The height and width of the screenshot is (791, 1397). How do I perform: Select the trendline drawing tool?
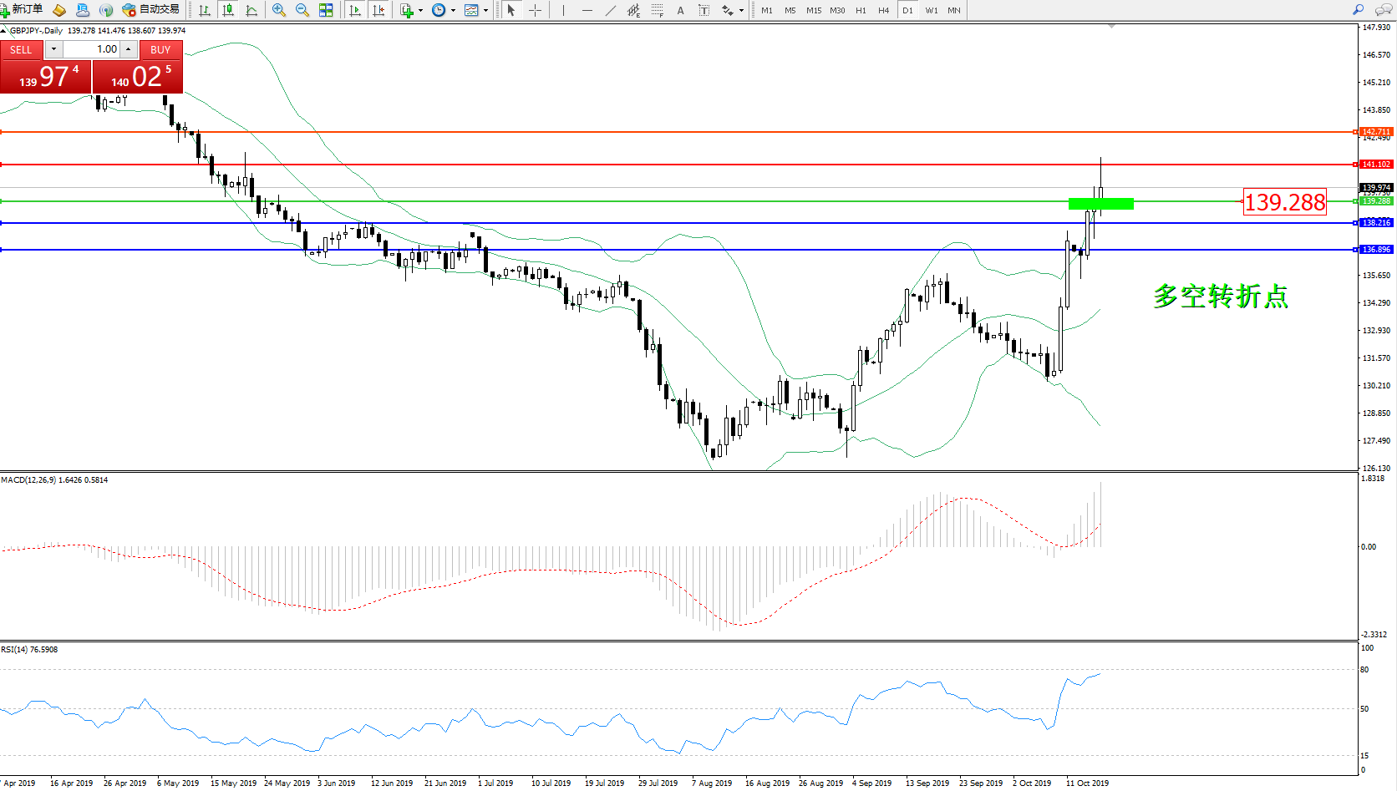click(x=611, y=10)
